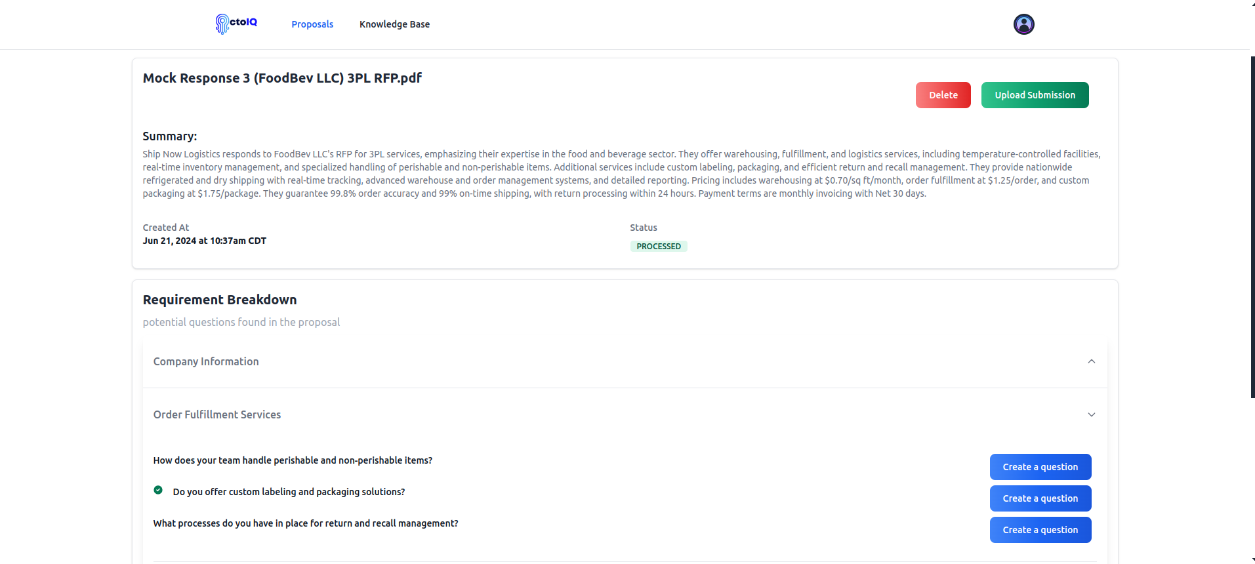Toggle the Order Fulfillment Services chevron
Image resolution: width=1255 pixels, height=564 pixels.
coord(1091,414)
